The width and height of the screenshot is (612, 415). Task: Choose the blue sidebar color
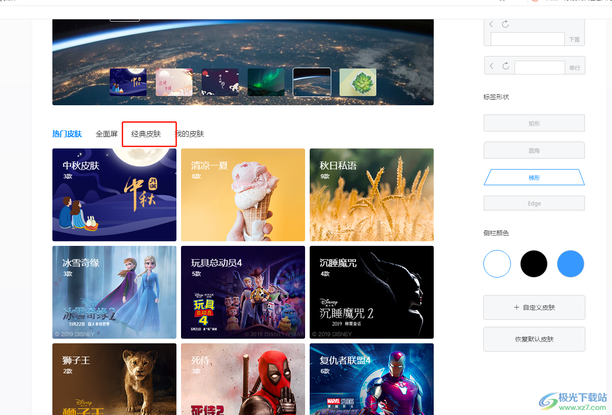571,264
